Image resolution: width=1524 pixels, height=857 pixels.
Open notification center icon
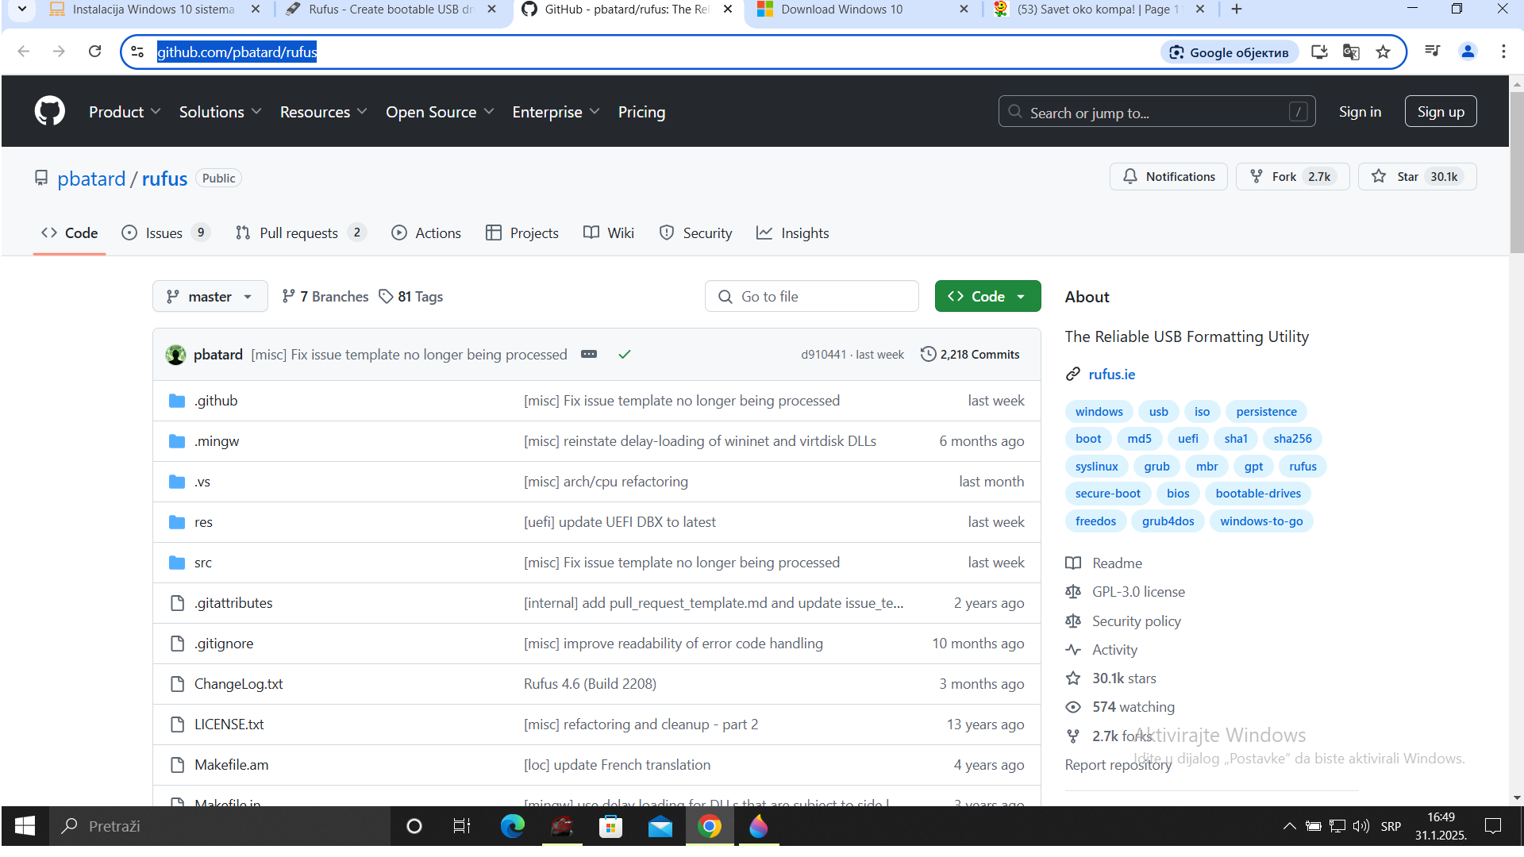pyautogui.click(x=1493, y=826)
